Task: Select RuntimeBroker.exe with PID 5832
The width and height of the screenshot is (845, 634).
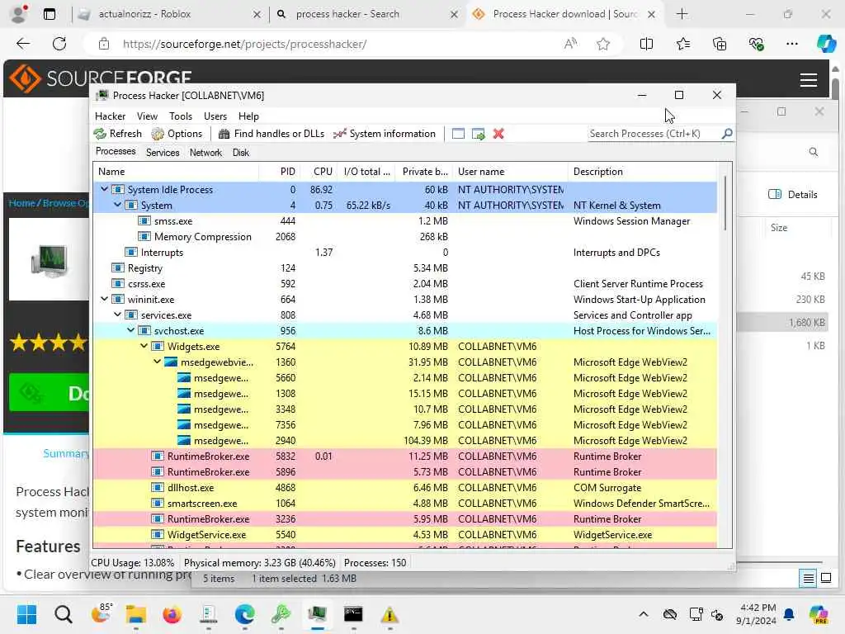Action: pos(404,456)
